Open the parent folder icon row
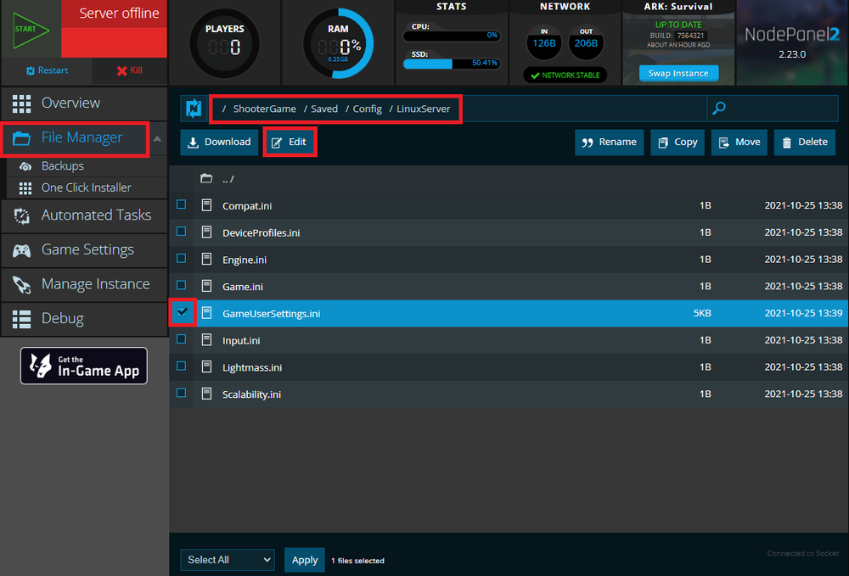Screen dimensions: 849x576 [x=206, y=179]
